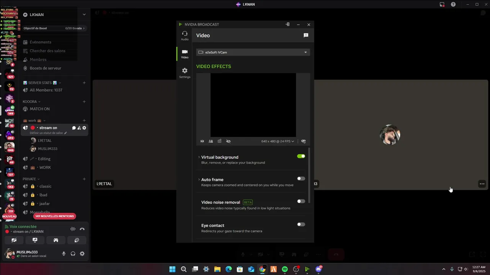The image size is (490, 275).
Task: Open the 640 x 480 @ 24 FPS dropdown
Action: click(x=278, y=141)
